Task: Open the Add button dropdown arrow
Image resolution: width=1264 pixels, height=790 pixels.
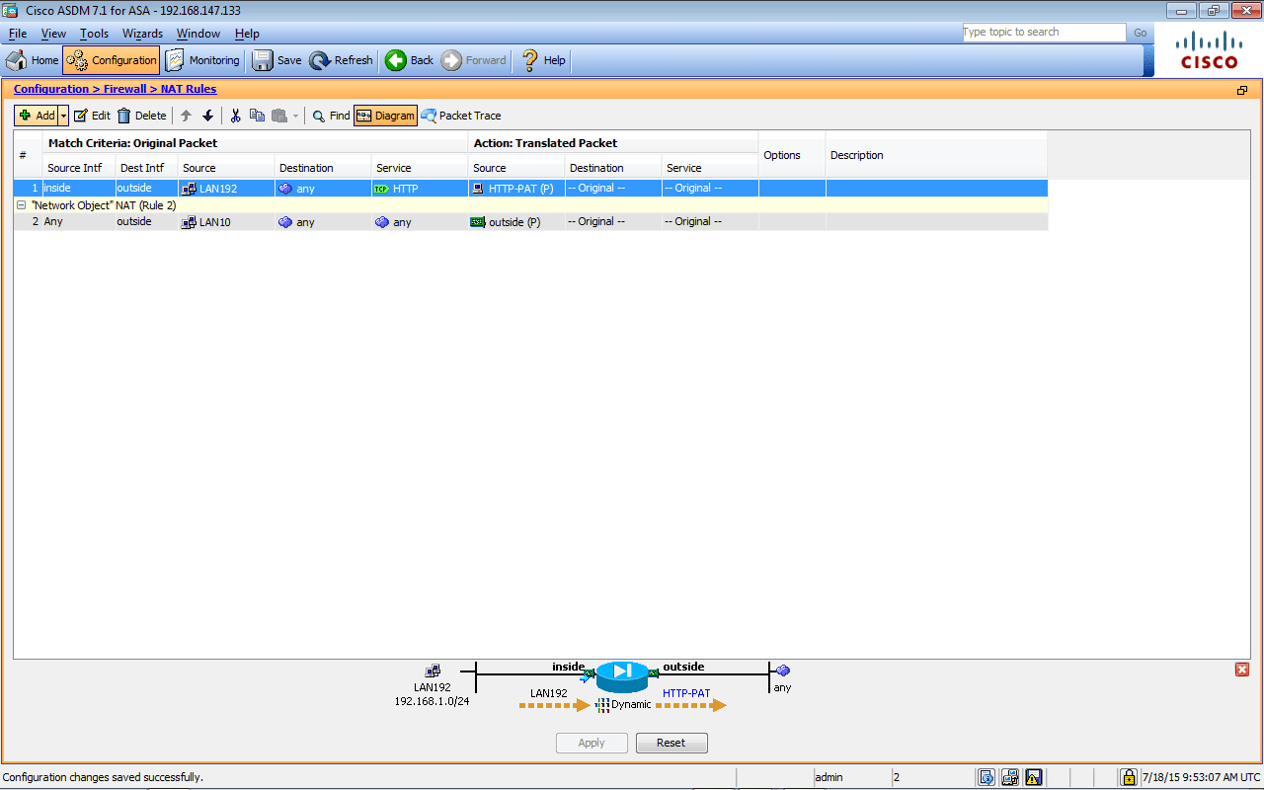Action: pyautogui.click(x=64, y=116)
